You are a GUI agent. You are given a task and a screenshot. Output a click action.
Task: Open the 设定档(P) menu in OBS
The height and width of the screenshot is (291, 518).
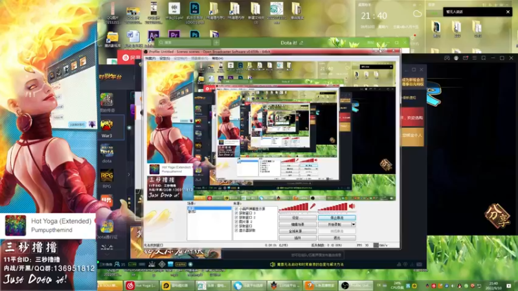point(181,58)
